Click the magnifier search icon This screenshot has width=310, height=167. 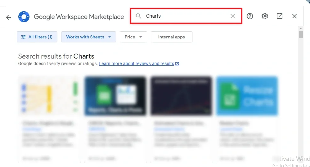(139, 16)
